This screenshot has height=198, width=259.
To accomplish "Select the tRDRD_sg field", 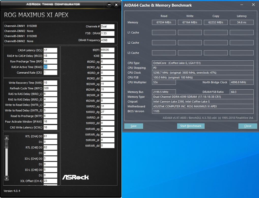I will click(108, 61).
